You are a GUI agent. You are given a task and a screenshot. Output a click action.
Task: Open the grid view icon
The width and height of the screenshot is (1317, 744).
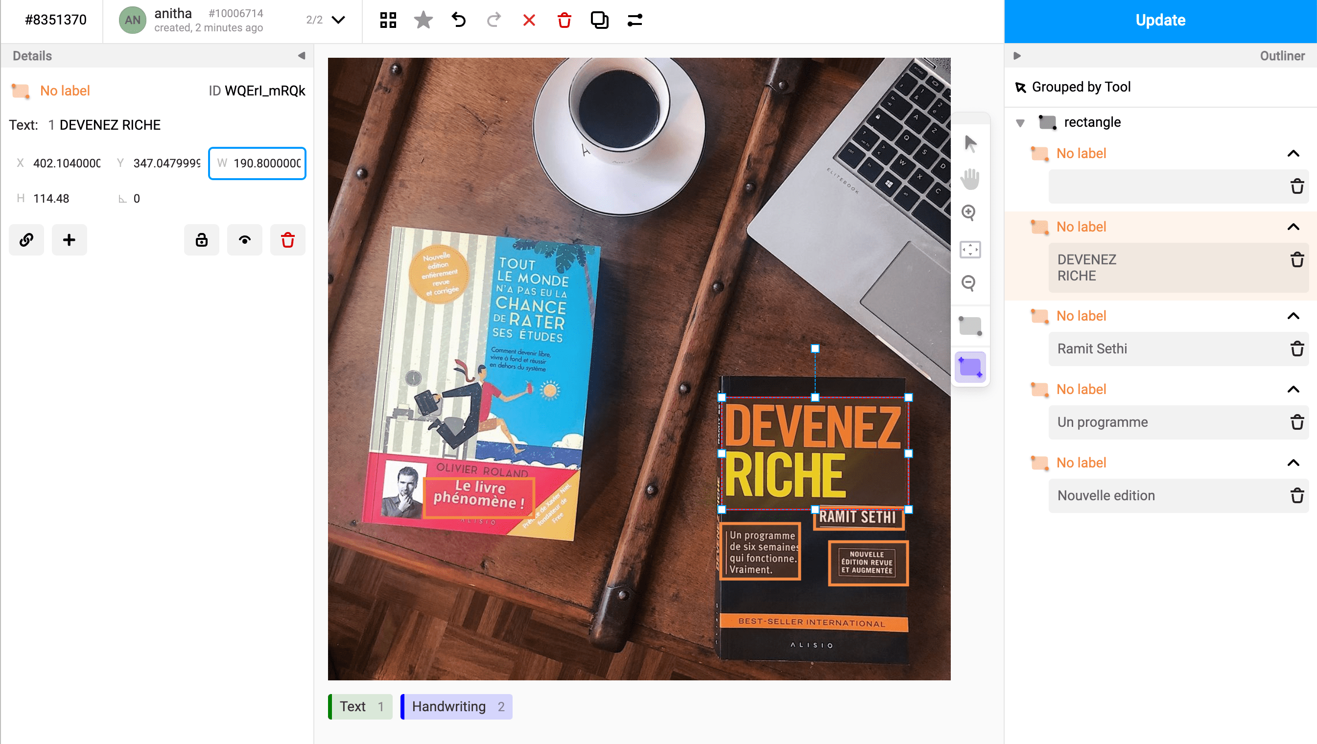click(x=388, y=20)
